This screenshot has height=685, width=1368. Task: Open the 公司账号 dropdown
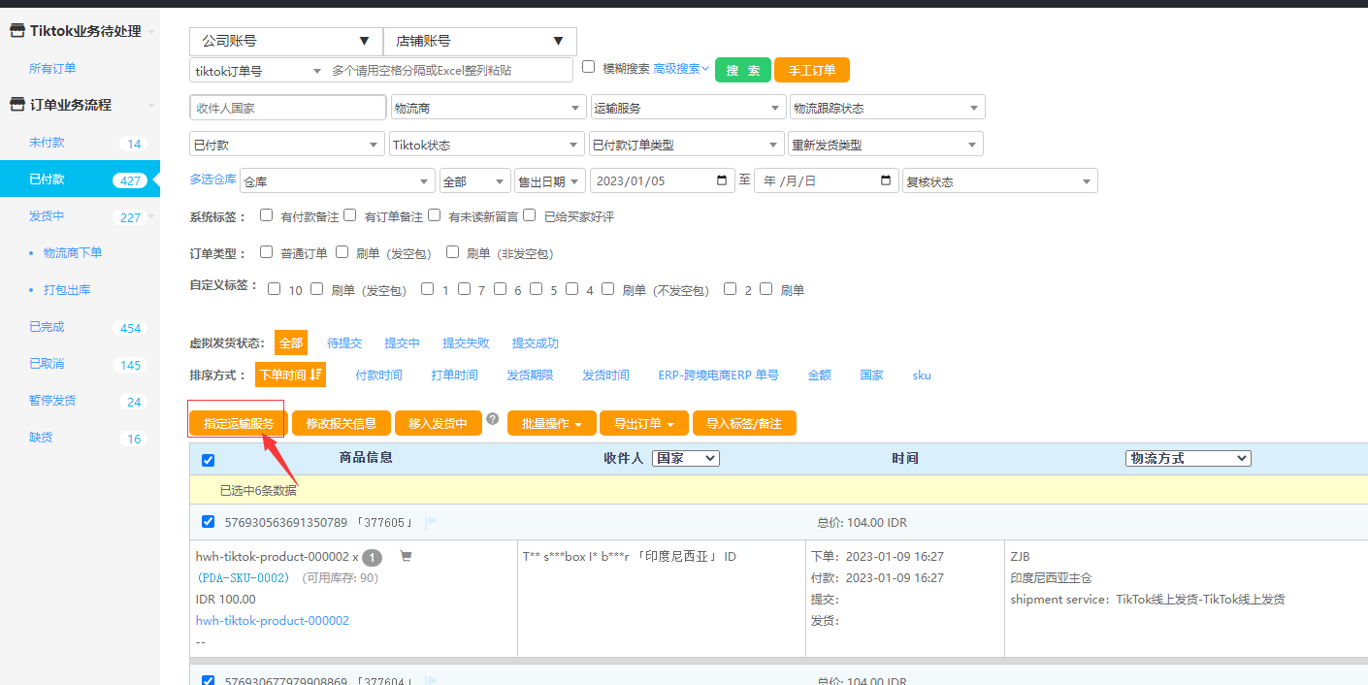click(x=286, y=41)
